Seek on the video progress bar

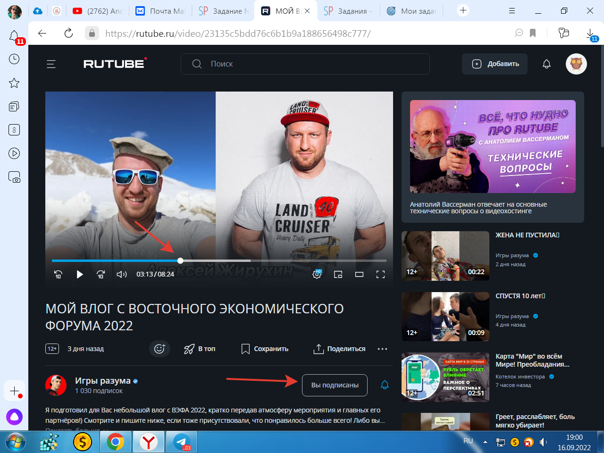(x=219, y=260)
